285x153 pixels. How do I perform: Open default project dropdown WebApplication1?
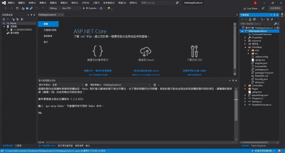point(127,85)
